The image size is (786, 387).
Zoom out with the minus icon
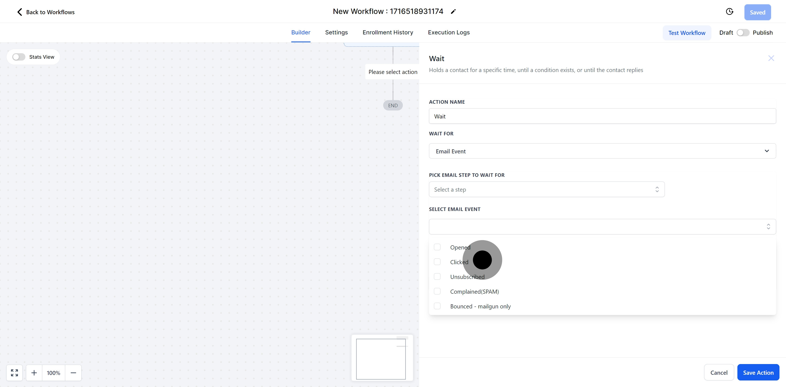(x=73, y=373)
